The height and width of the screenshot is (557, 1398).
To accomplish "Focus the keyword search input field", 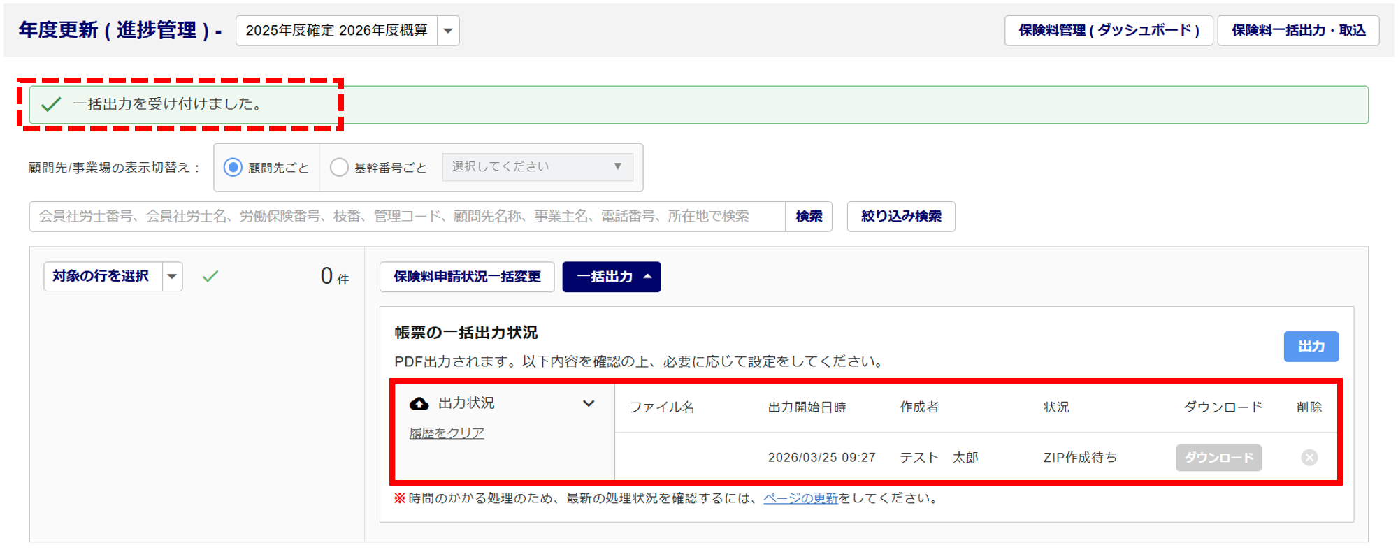I will tap(405, 217).
